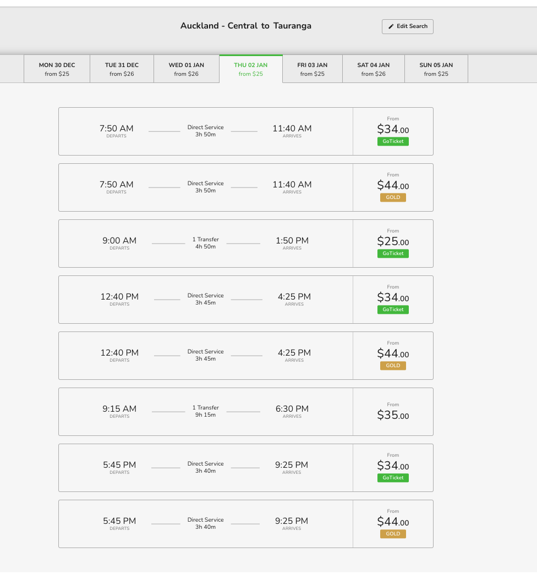Click GoTicket badge on 7:50 AM service
Viewport: 537px width, 575px height.
coord(393,141)
